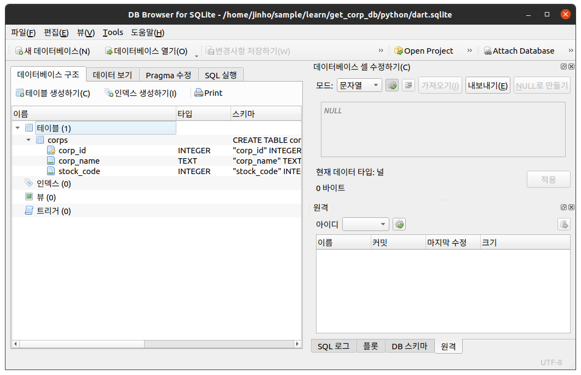Image resolution: width=581 pixels, height=375 pixels.
Task: Expand overflow chevron after Attach Database
Action: click(x=571, y=50)
